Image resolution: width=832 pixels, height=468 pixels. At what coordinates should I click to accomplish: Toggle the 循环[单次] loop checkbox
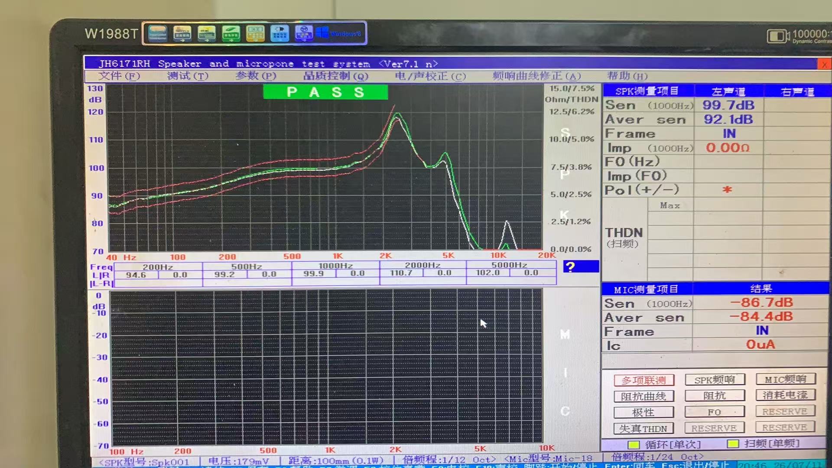tap(634, 445)
